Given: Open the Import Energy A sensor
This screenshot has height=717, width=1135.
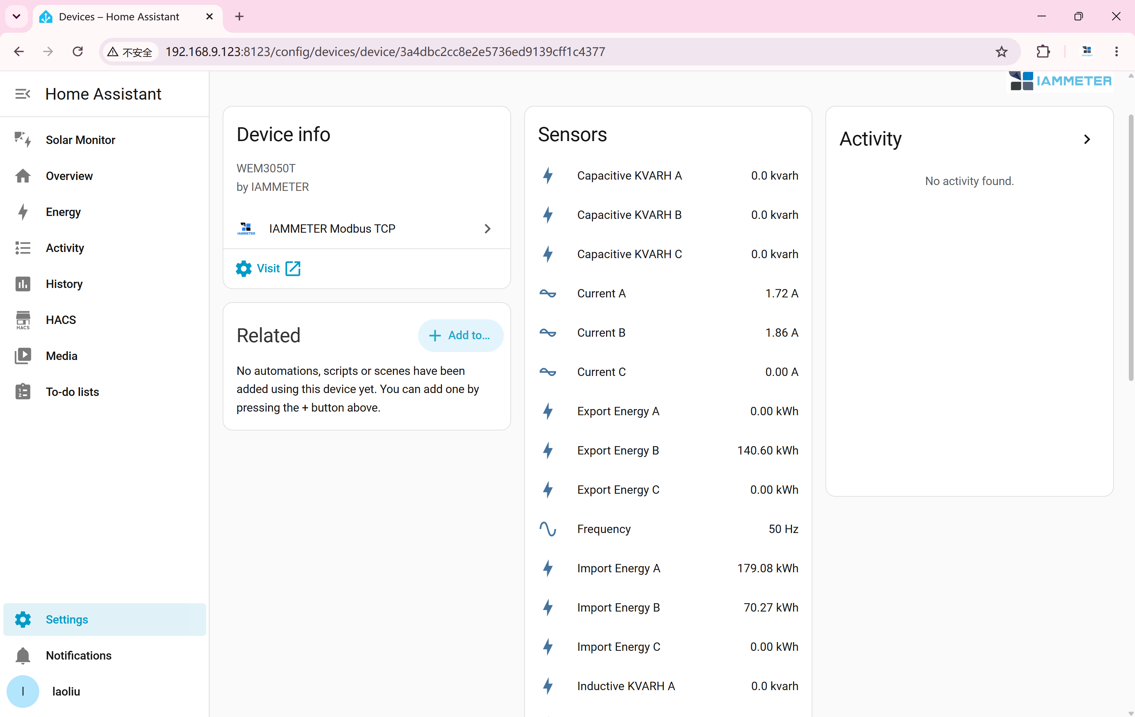Looking at the screenshot, I should (x=668, y=568).
